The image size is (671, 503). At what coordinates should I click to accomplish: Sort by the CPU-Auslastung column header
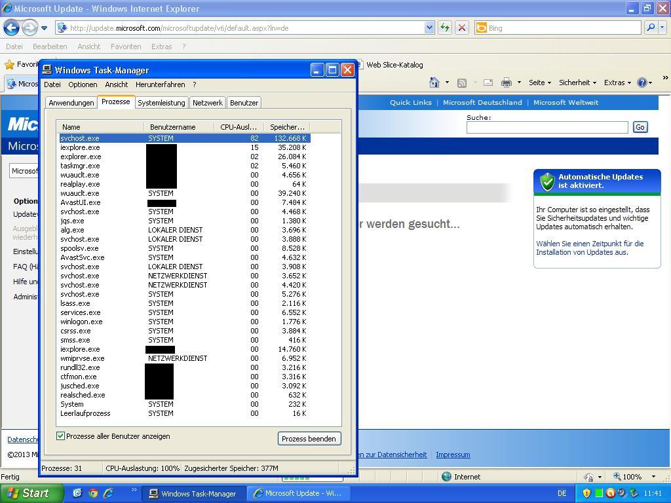click(x=238, y=127)
